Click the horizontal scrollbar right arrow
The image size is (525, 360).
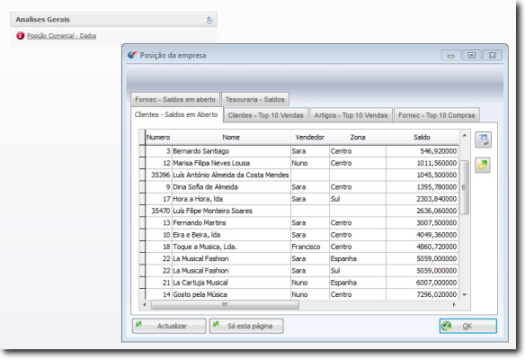454,305
